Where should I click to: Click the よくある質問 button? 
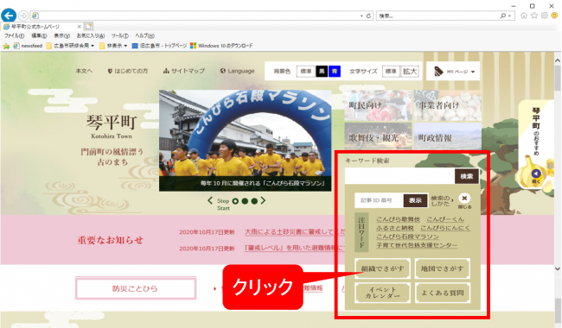[x=443, y=293]
